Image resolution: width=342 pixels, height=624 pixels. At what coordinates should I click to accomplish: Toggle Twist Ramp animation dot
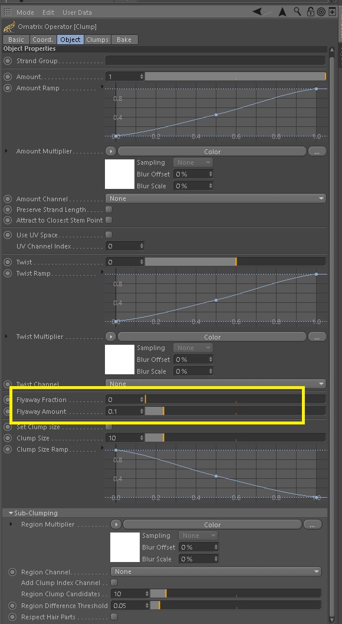pos(8,273)
